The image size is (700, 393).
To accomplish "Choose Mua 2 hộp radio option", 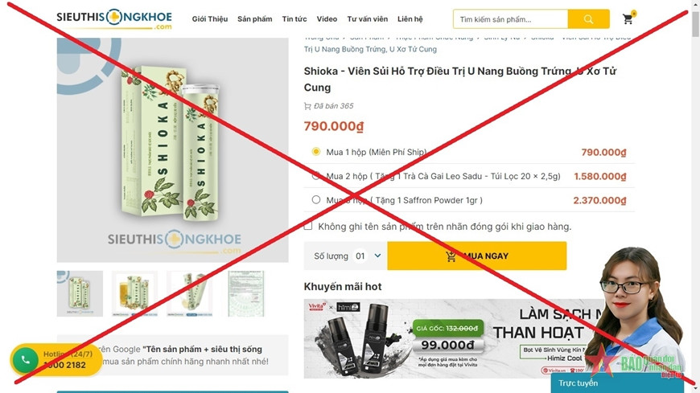I will pyautogui.click(x=316, y=176).
